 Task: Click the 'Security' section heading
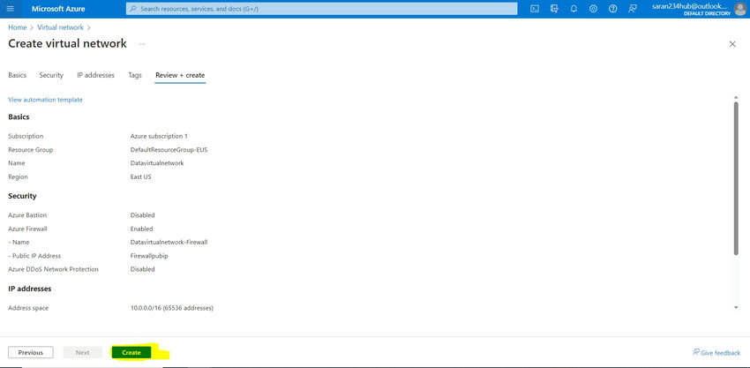pos(22,196)
